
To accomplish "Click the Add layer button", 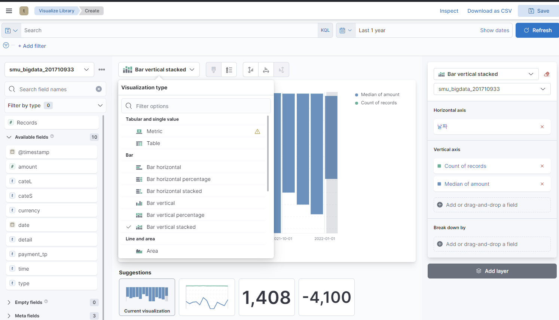I will tap(492, 271).
